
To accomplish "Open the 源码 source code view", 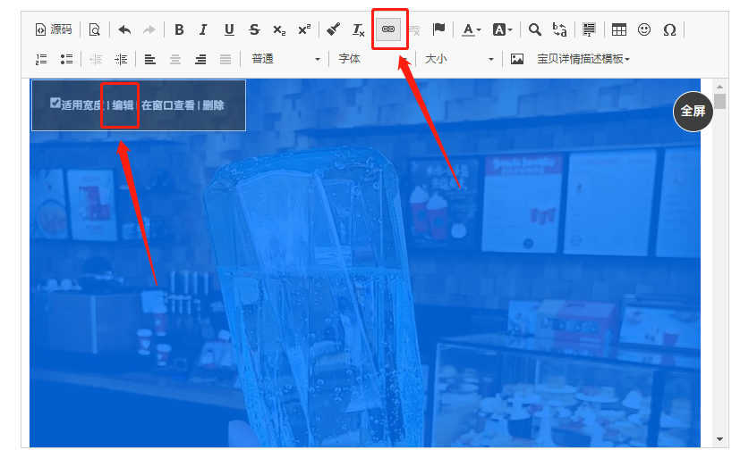I will (54, 29).
